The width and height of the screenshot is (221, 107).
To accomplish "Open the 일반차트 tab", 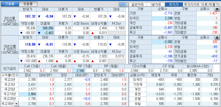I will click(x=138, y=4).
